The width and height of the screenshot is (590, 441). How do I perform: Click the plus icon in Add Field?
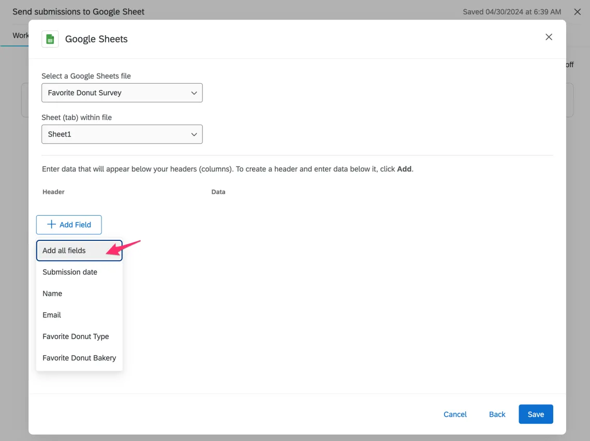51,224
